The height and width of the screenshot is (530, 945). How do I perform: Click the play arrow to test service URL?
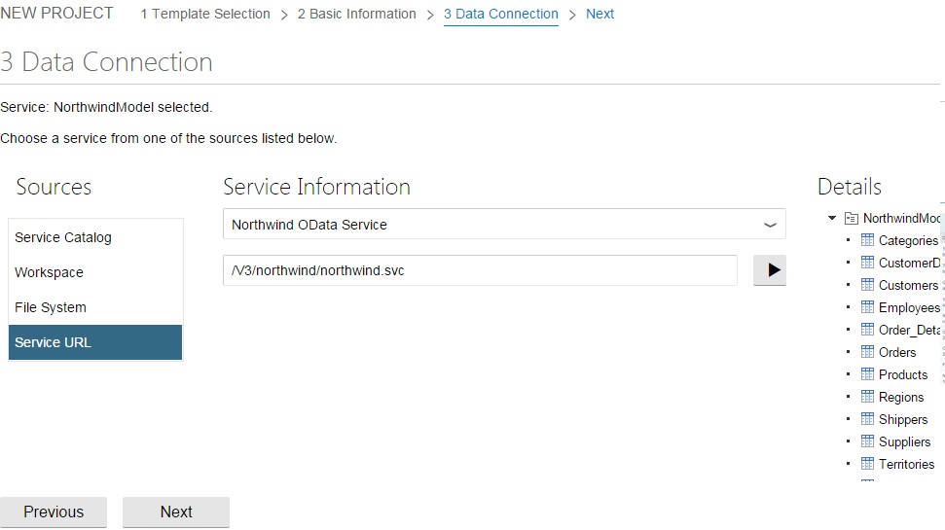[770, 271]
